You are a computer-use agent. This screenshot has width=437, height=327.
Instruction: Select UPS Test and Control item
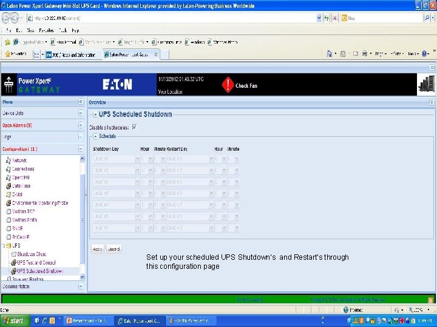[x=36, y=262]
